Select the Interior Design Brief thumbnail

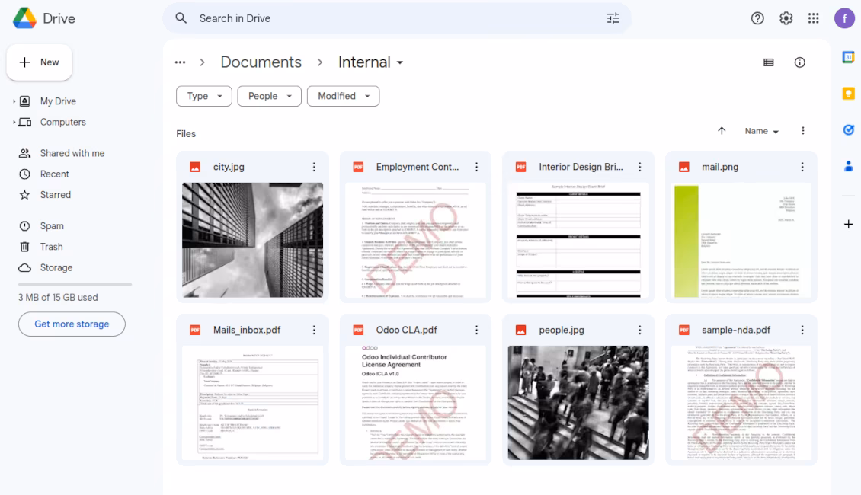578,240
